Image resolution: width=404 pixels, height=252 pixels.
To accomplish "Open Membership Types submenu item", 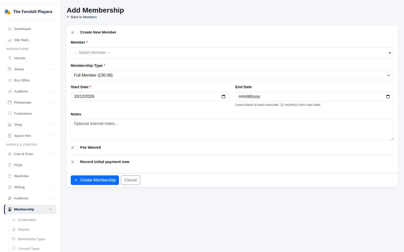I will [x=33, y=239].
